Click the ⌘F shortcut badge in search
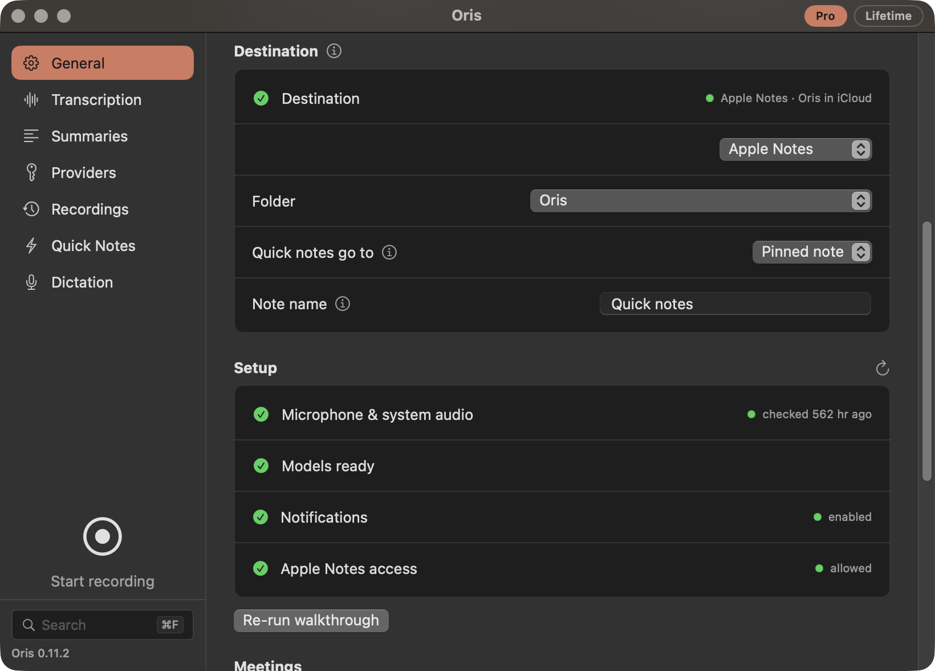935x671 pixels. (x=170, y=625)
